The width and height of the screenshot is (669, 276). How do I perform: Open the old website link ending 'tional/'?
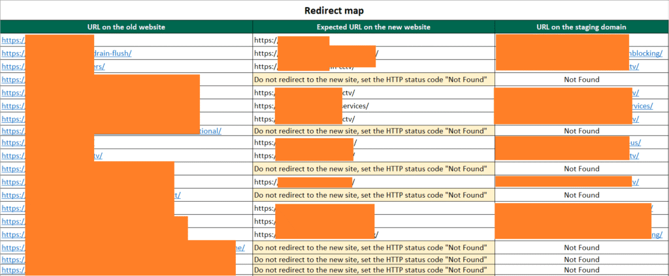[x=210, y=130]
